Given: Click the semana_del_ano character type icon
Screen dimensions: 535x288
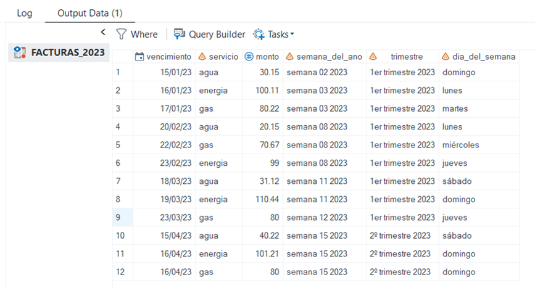Looking at the screenshot, I should point(289,57).
